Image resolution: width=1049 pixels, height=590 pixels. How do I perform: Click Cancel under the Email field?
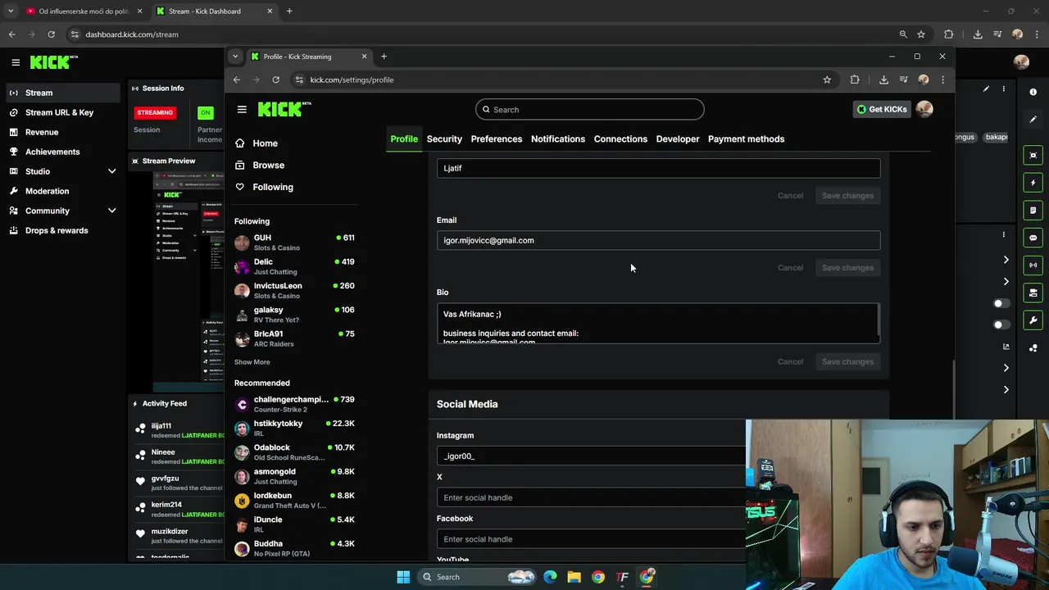(790, 268)
